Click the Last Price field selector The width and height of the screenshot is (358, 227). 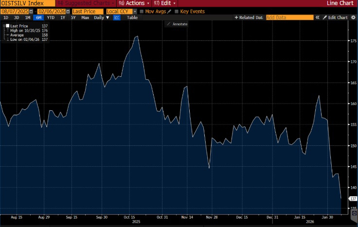[88, 11]
